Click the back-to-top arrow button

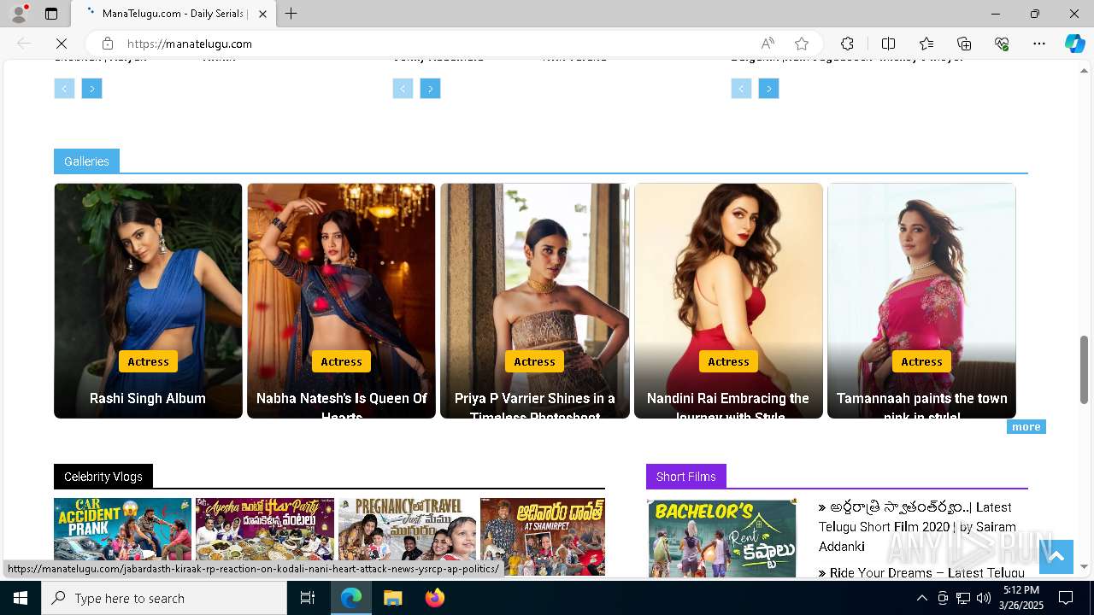click(x=1056, y=557)
